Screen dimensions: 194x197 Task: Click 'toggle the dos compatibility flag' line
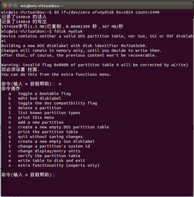pyautogui.click(x=57, y=103)
